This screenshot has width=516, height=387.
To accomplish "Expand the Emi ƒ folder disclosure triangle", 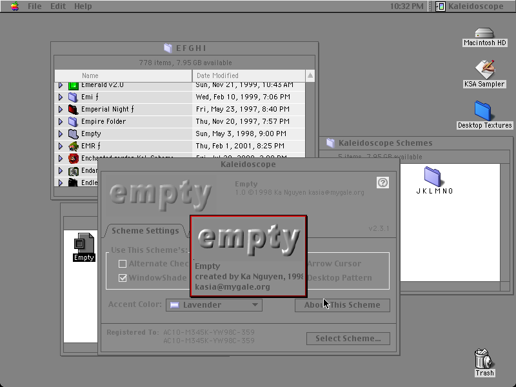I will [x=61, y=97].
